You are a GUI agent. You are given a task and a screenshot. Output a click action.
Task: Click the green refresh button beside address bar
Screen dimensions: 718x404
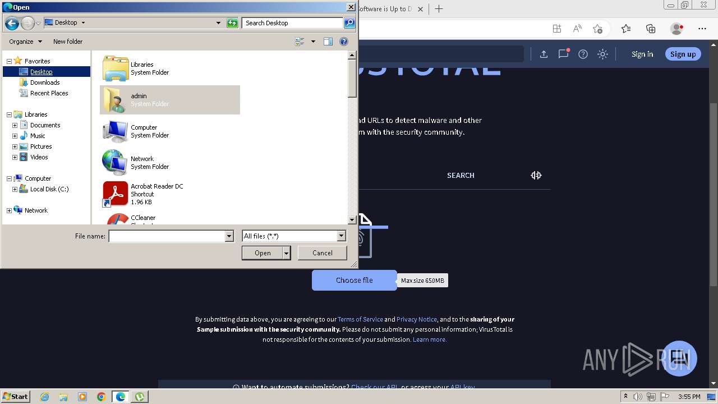(x=232, y=23)
